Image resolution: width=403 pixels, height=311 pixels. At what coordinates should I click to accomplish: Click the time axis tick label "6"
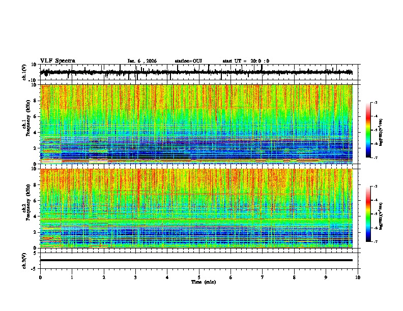pos(231,277)
